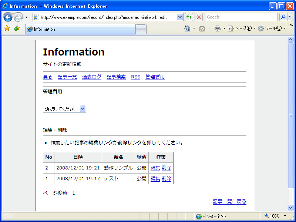Viewport: 296px width, 222px height.
Task: Click the Google search input field
Action: [x=241, y=17]
